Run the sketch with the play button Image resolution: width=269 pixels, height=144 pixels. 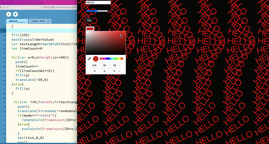9,14
